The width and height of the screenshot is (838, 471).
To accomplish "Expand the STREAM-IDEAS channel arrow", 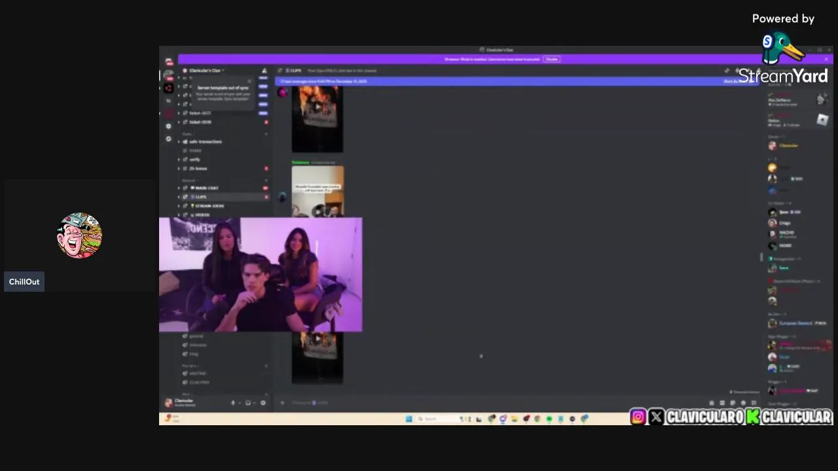I will (x=179, y=206).
